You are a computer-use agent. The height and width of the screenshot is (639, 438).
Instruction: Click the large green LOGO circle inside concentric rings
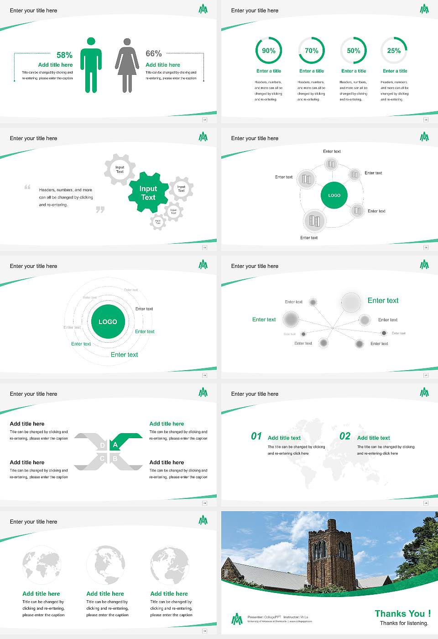108,322
